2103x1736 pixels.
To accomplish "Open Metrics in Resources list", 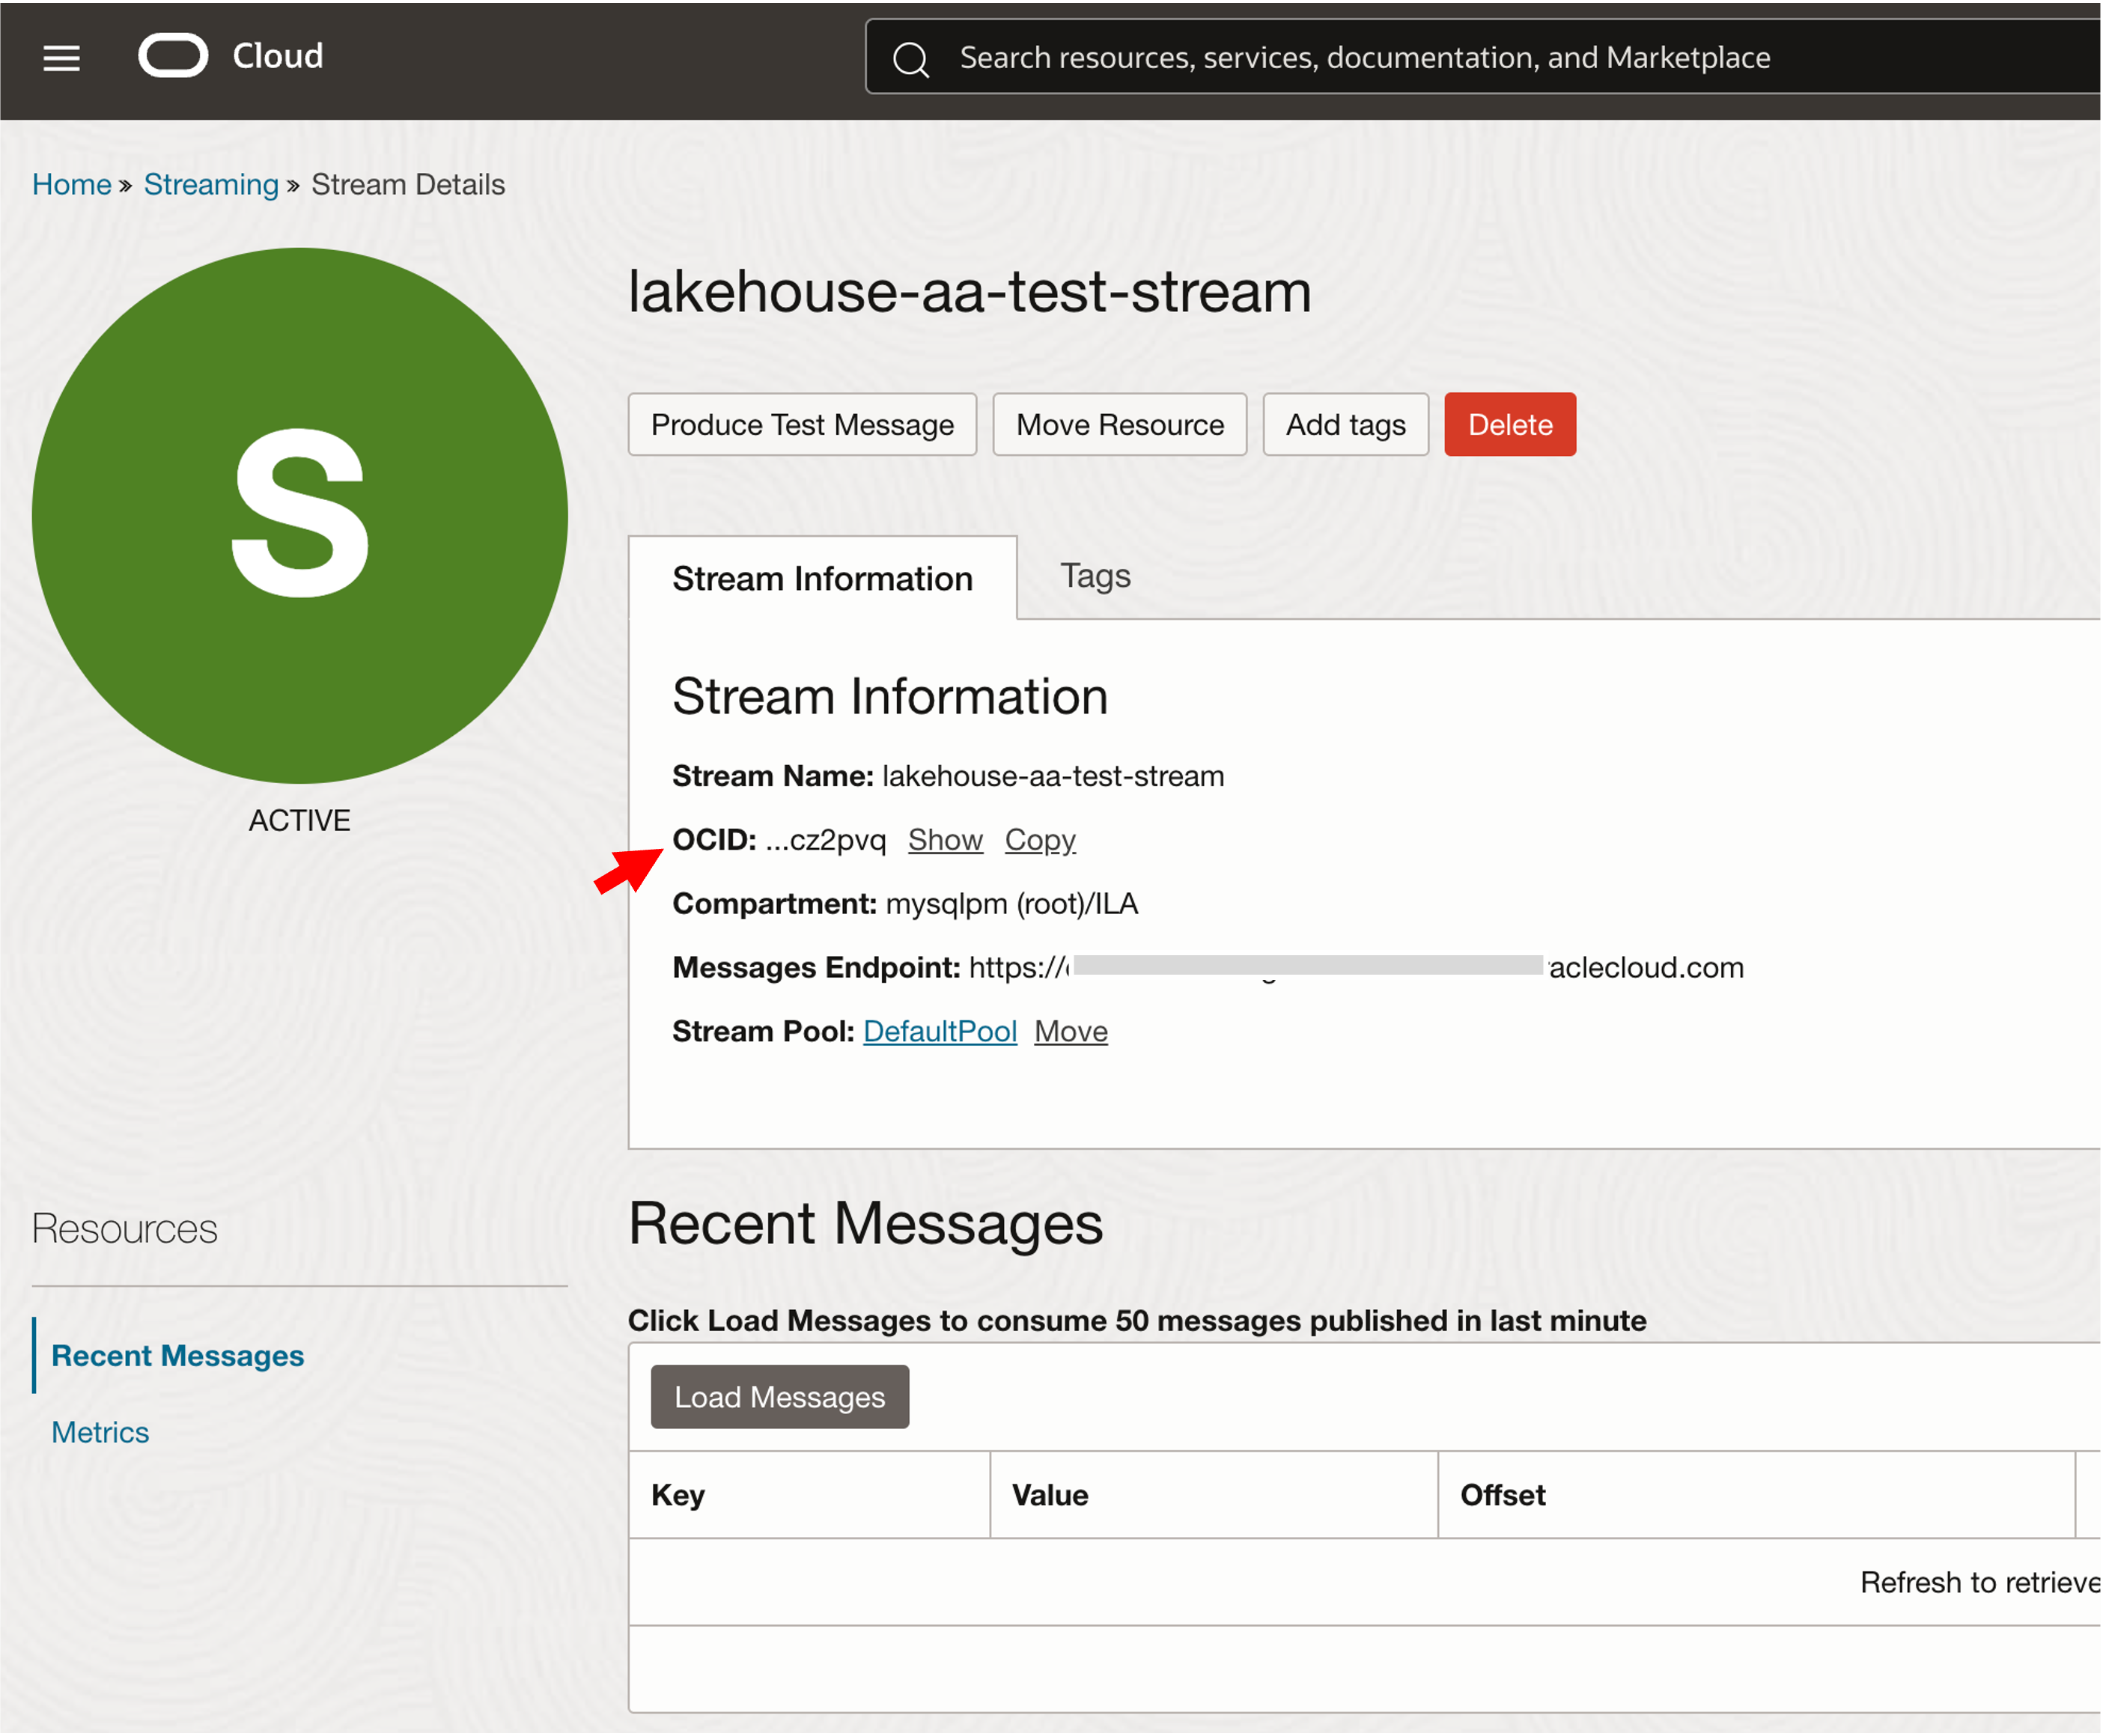I will coord(100,1432).
